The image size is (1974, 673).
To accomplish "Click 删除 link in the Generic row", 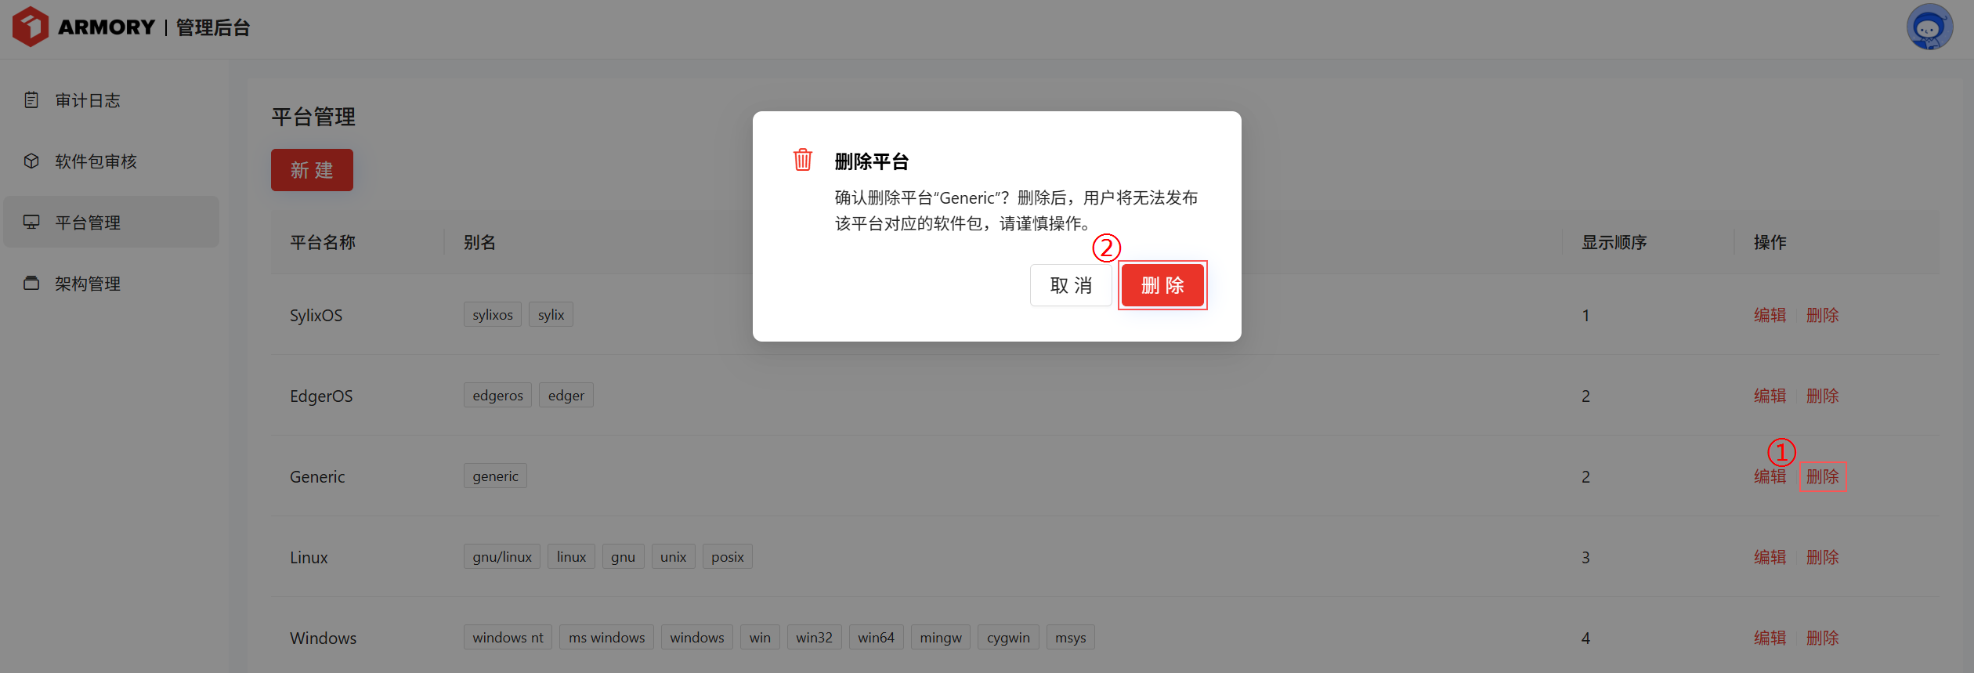I will click(x=1822, y=476).
